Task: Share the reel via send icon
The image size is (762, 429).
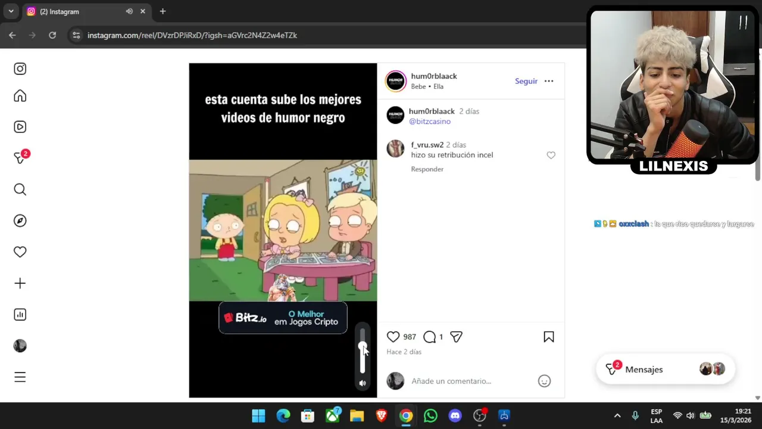Action: coord(456,337)
